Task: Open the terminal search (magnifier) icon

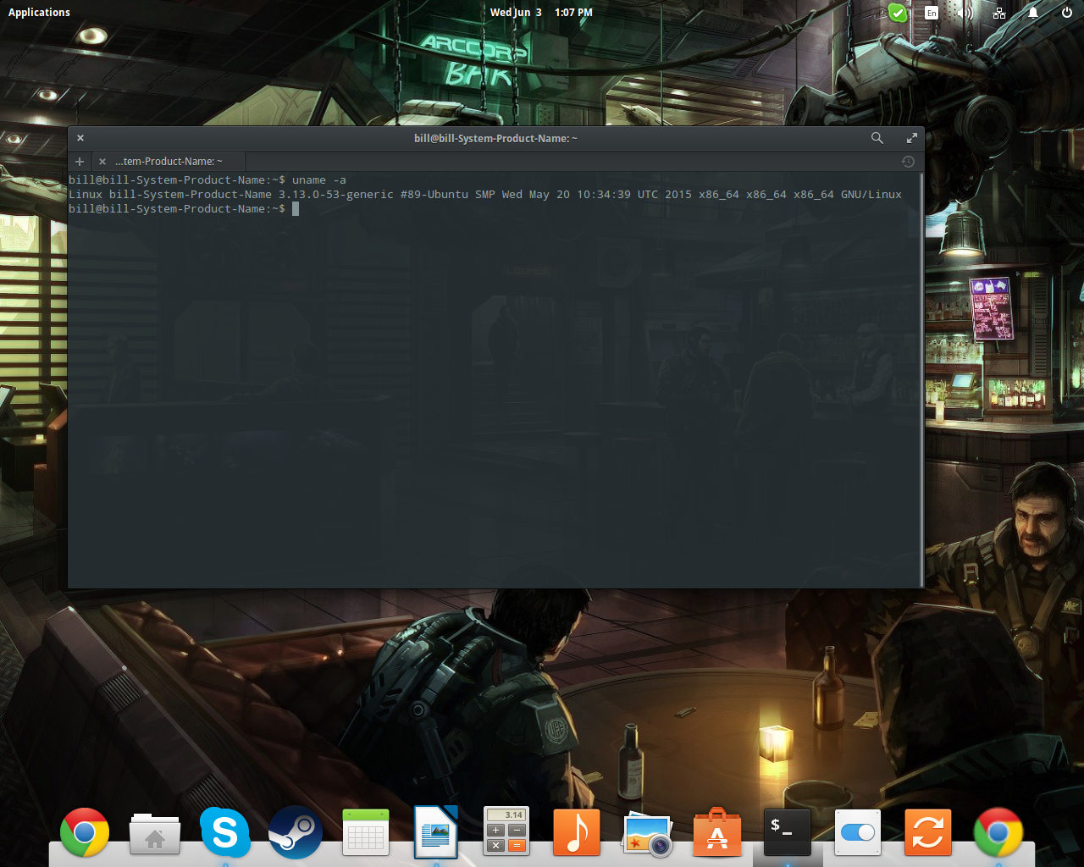Action: pos(877,138)
